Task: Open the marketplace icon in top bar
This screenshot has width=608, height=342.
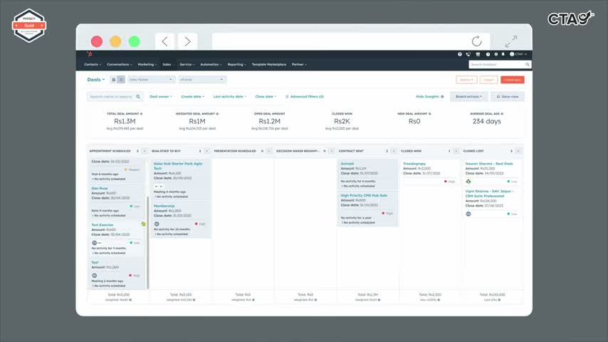Action: (x=478, y=54)
